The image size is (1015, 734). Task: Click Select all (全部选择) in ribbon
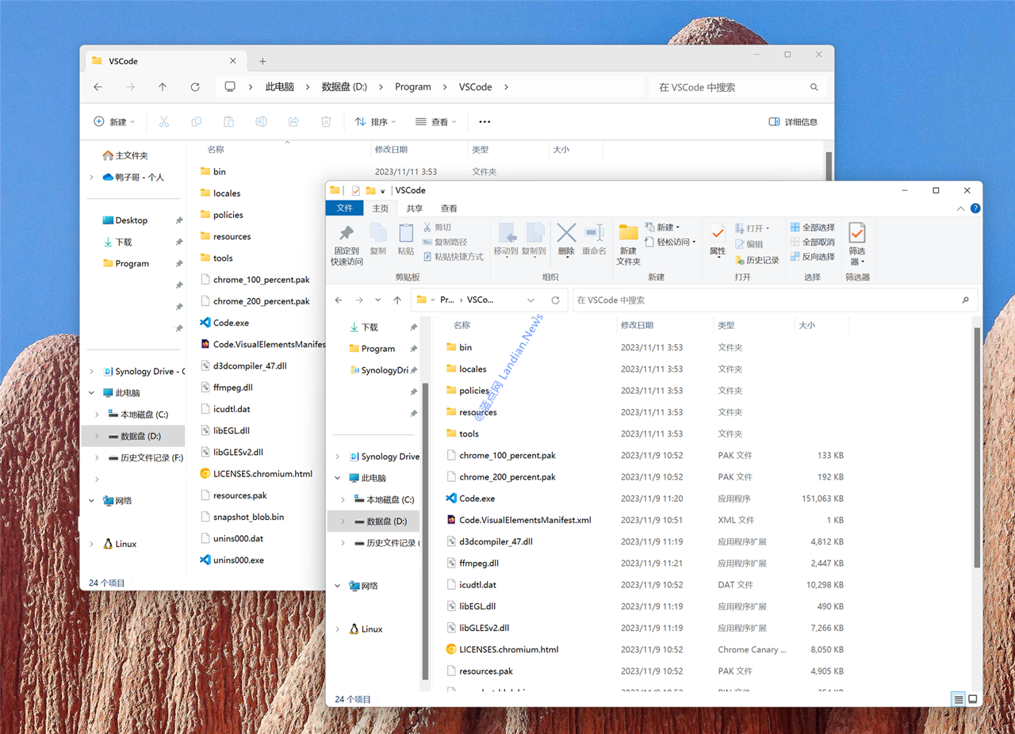813,227
